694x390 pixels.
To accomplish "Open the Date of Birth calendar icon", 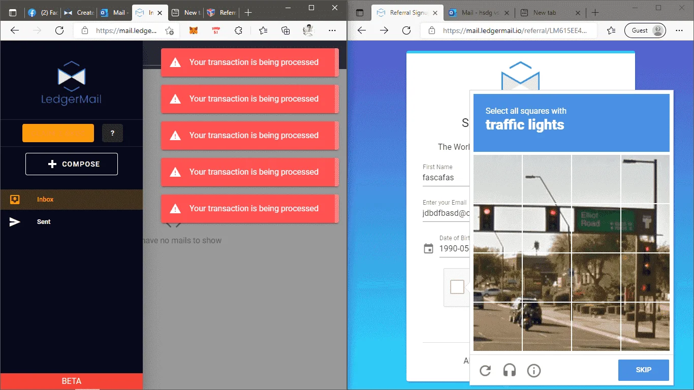I will 429,248.
